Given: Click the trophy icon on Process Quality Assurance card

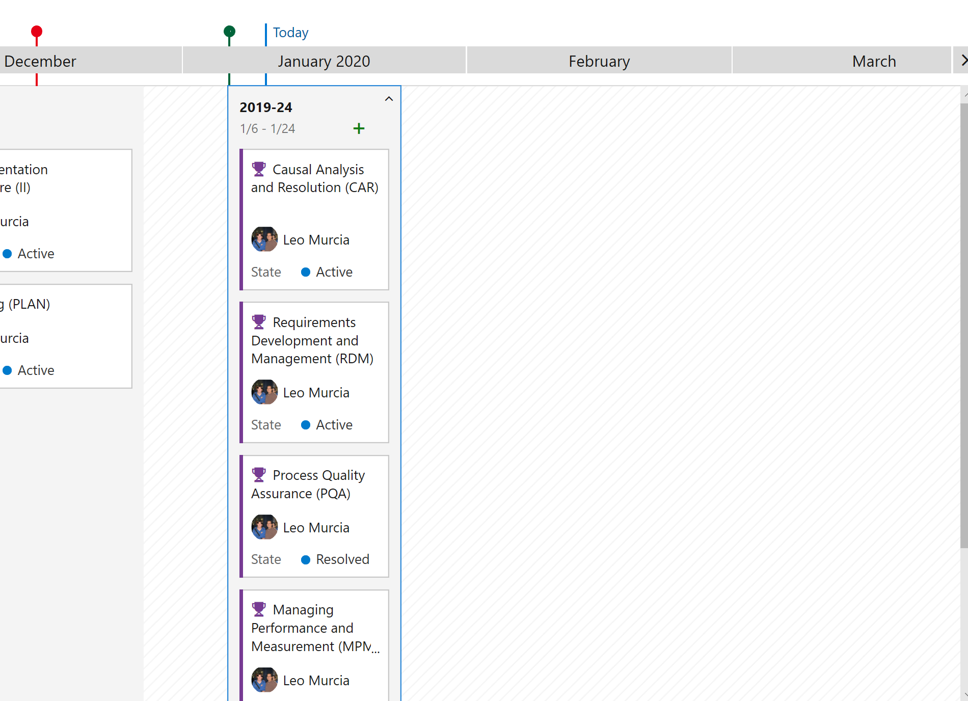Looking at the screenshot, I should tap(259, 474).
